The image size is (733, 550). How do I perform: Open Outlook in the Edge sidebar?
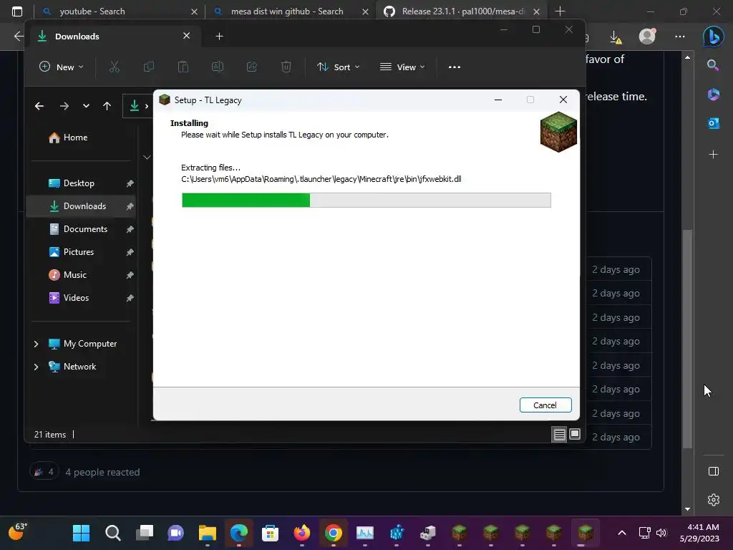(714, 123)
